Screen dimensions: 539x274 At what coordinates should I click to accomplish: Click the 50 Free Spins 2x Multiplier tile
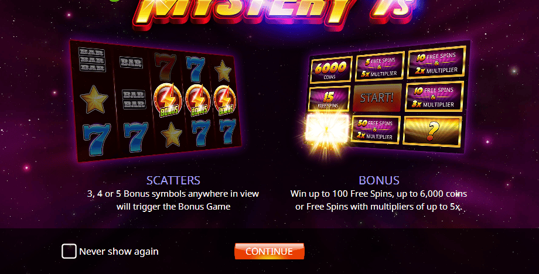coord(376,130)
